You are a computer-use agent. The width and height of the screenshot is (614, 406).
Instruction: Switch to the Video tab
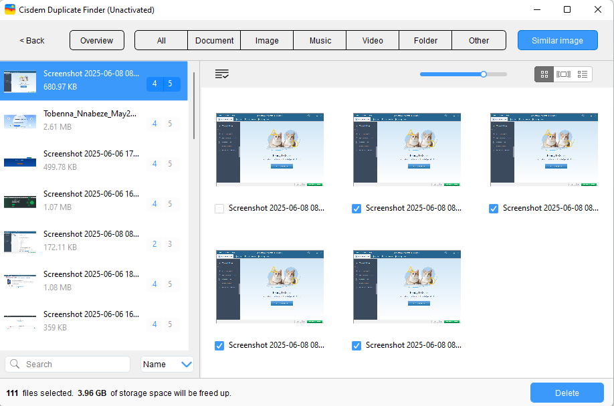coord(373,40)
